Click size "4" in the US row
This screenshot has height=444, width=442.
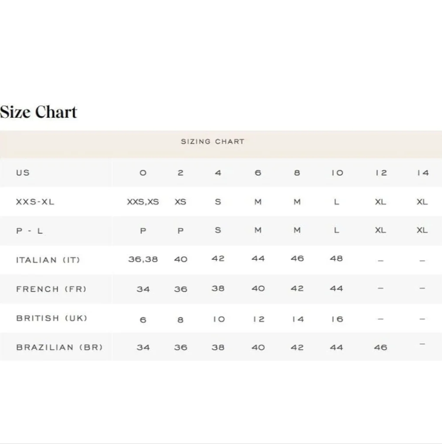[x=218, y=173]
